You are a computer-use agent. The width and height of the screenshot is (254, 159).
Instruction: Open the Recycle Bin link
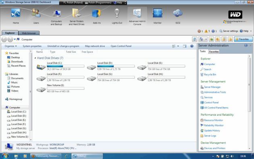210,75
